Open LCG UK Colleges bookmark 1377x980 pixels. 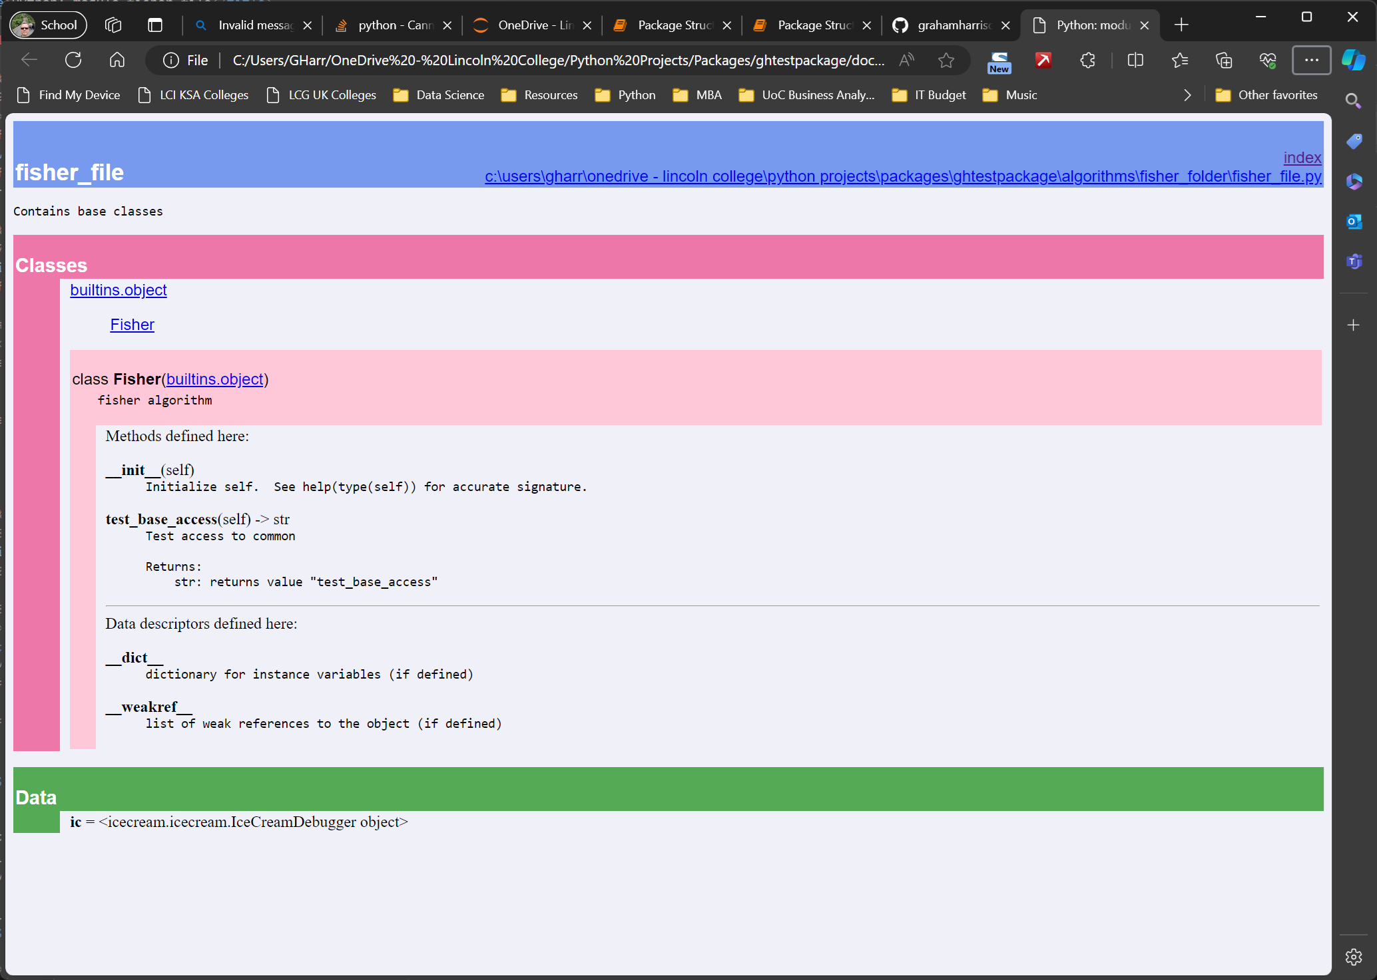tap(322, 95)
